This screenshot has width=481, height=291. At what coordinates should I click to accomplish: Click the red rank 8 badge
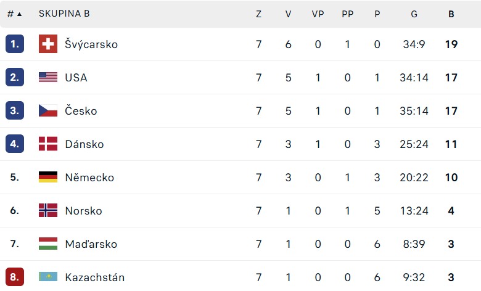tap(15, 277)
